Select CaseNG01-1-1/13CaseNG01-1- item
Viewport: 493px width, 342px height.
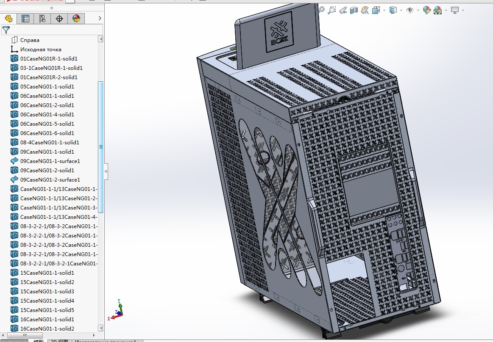[58, 189]
